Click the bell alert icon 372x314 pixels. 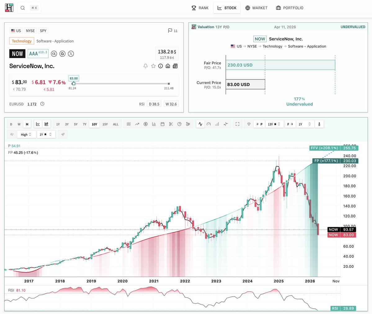146,66
